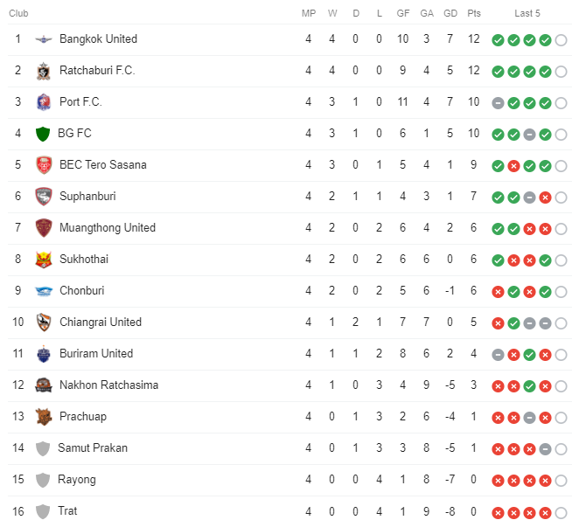Open the Suphanburi team link
This screenshot has width=572, height=527.
coord(87,196)
